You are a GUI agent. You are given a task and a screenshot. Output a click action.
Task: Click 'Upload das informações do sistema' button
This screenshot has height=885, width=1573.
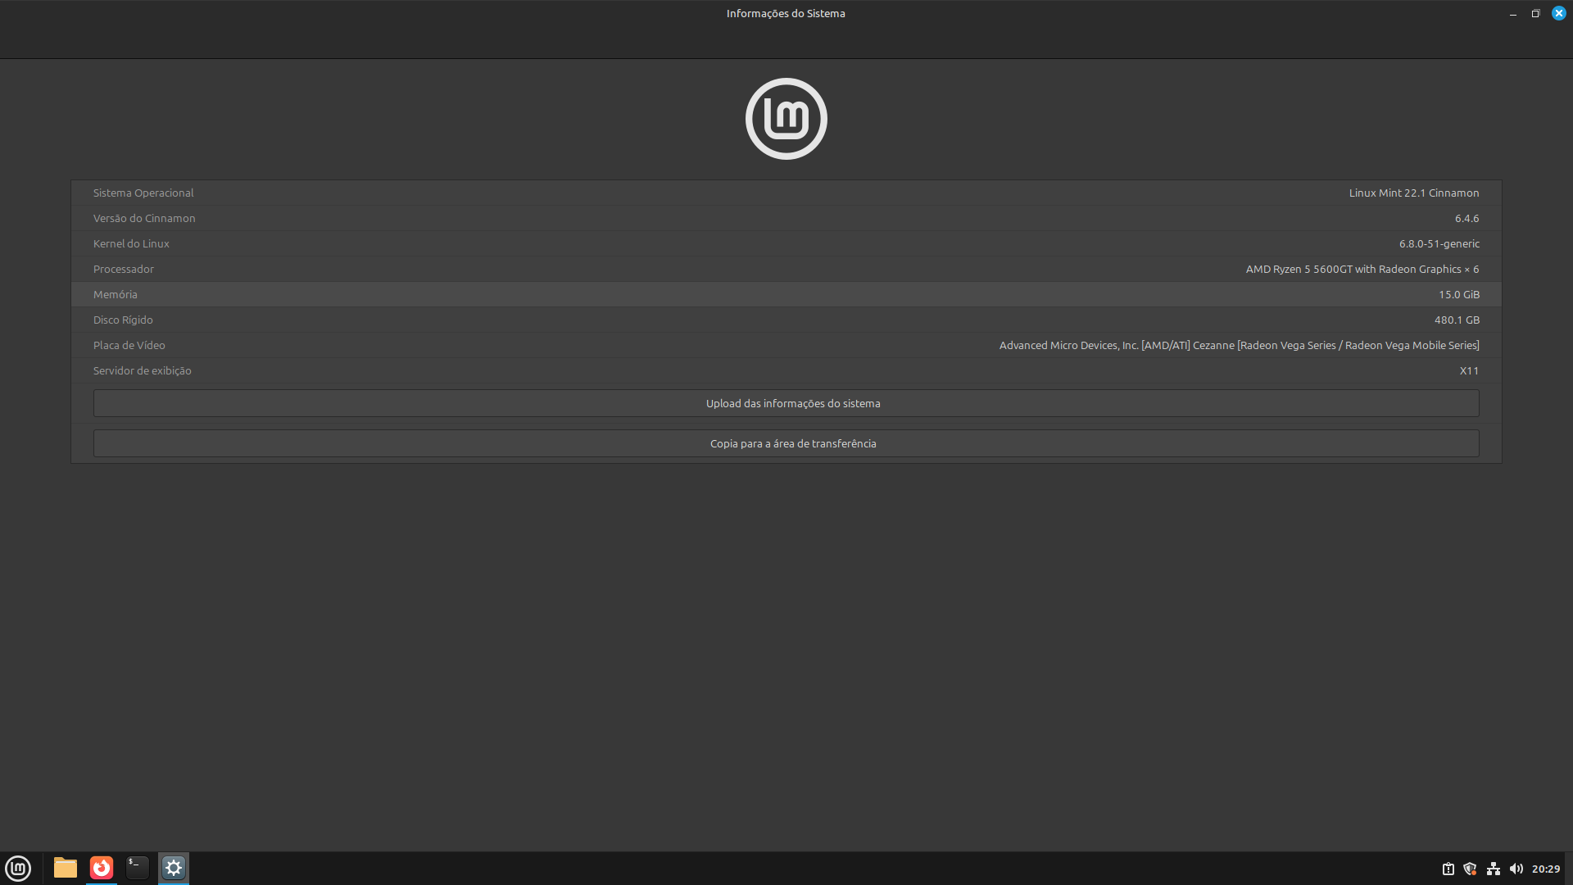[x=786, y=403]
